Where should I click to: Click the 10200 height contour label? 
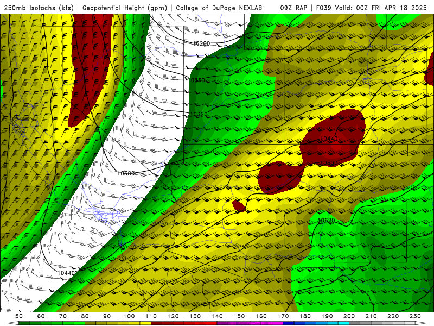point(201,43)
